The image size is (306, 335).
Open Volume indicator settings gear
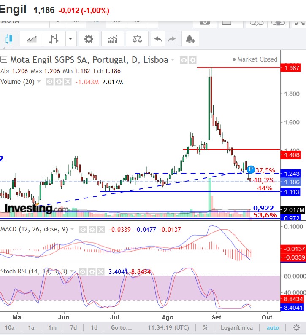[59, 82]
